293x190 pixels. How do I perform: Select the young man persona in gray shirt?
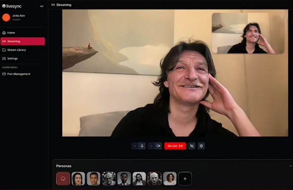point(93,179)
